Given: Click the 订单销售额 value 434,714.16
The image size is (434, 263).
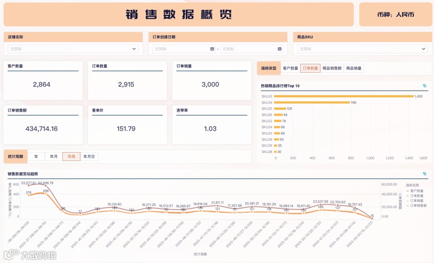Looking at the screenshot, I should pyautogui.click(x=41, y=129).
